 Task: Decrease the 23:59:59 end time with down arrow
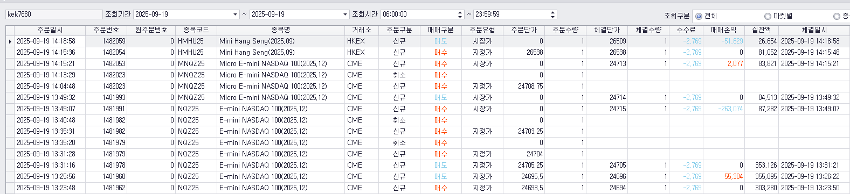click(x=553, y=17)
